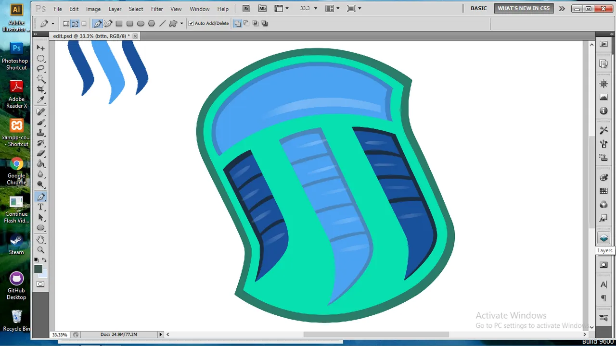Open the Swatches panel icon
Viewport: 616px width, 346px height.
(x=603, y=191)
